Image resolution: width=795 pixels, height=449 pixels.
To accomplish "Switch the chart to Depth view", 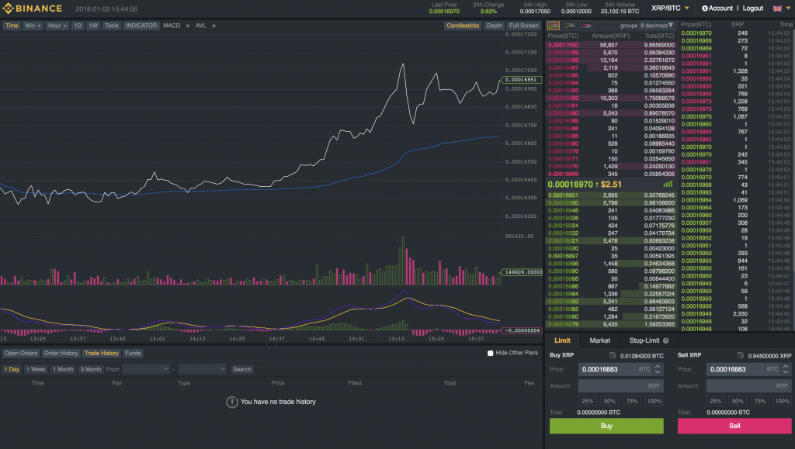I will (x=495, y=25).
